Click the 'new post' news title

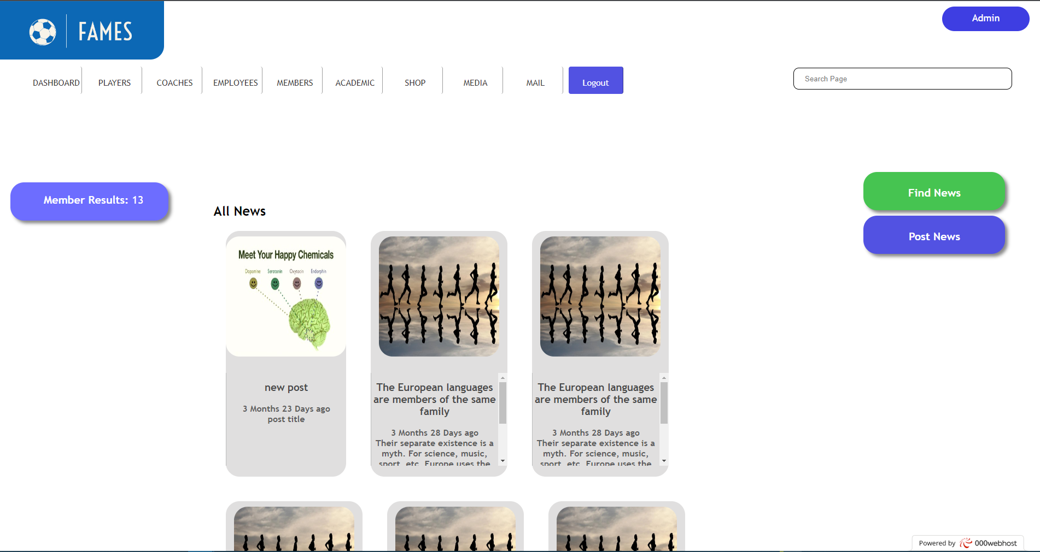pyautogui.click(x=286, y=388)
